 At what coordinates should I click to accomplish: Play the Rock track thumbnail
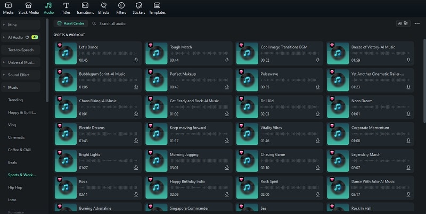click(x=65, y=188)
